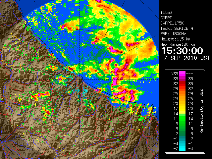Click the "Reflectivity in dBZ" legend title

(201, 111)
